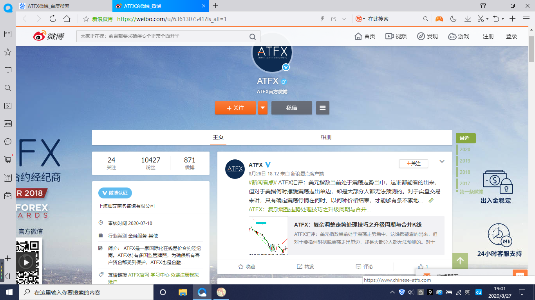The height and width of the screenshot is (300, 535).
Task: Jump to 2017 on the timeline
Action: 465,183
